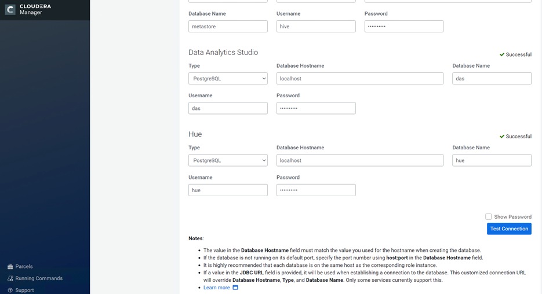Click the Cloudera Manager logo icon
The image size is (542, 294).
point(10,10)
